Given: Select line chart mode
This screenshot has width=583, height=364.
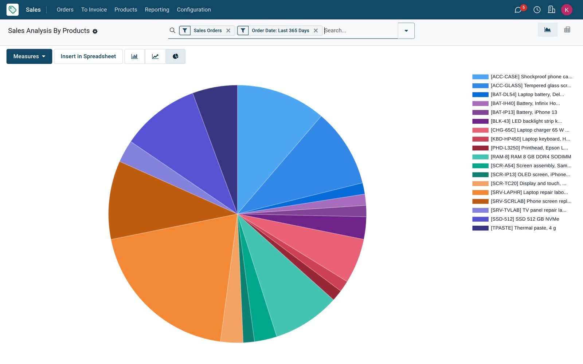Looking at the screenshot, I should (x=155, y=56).
